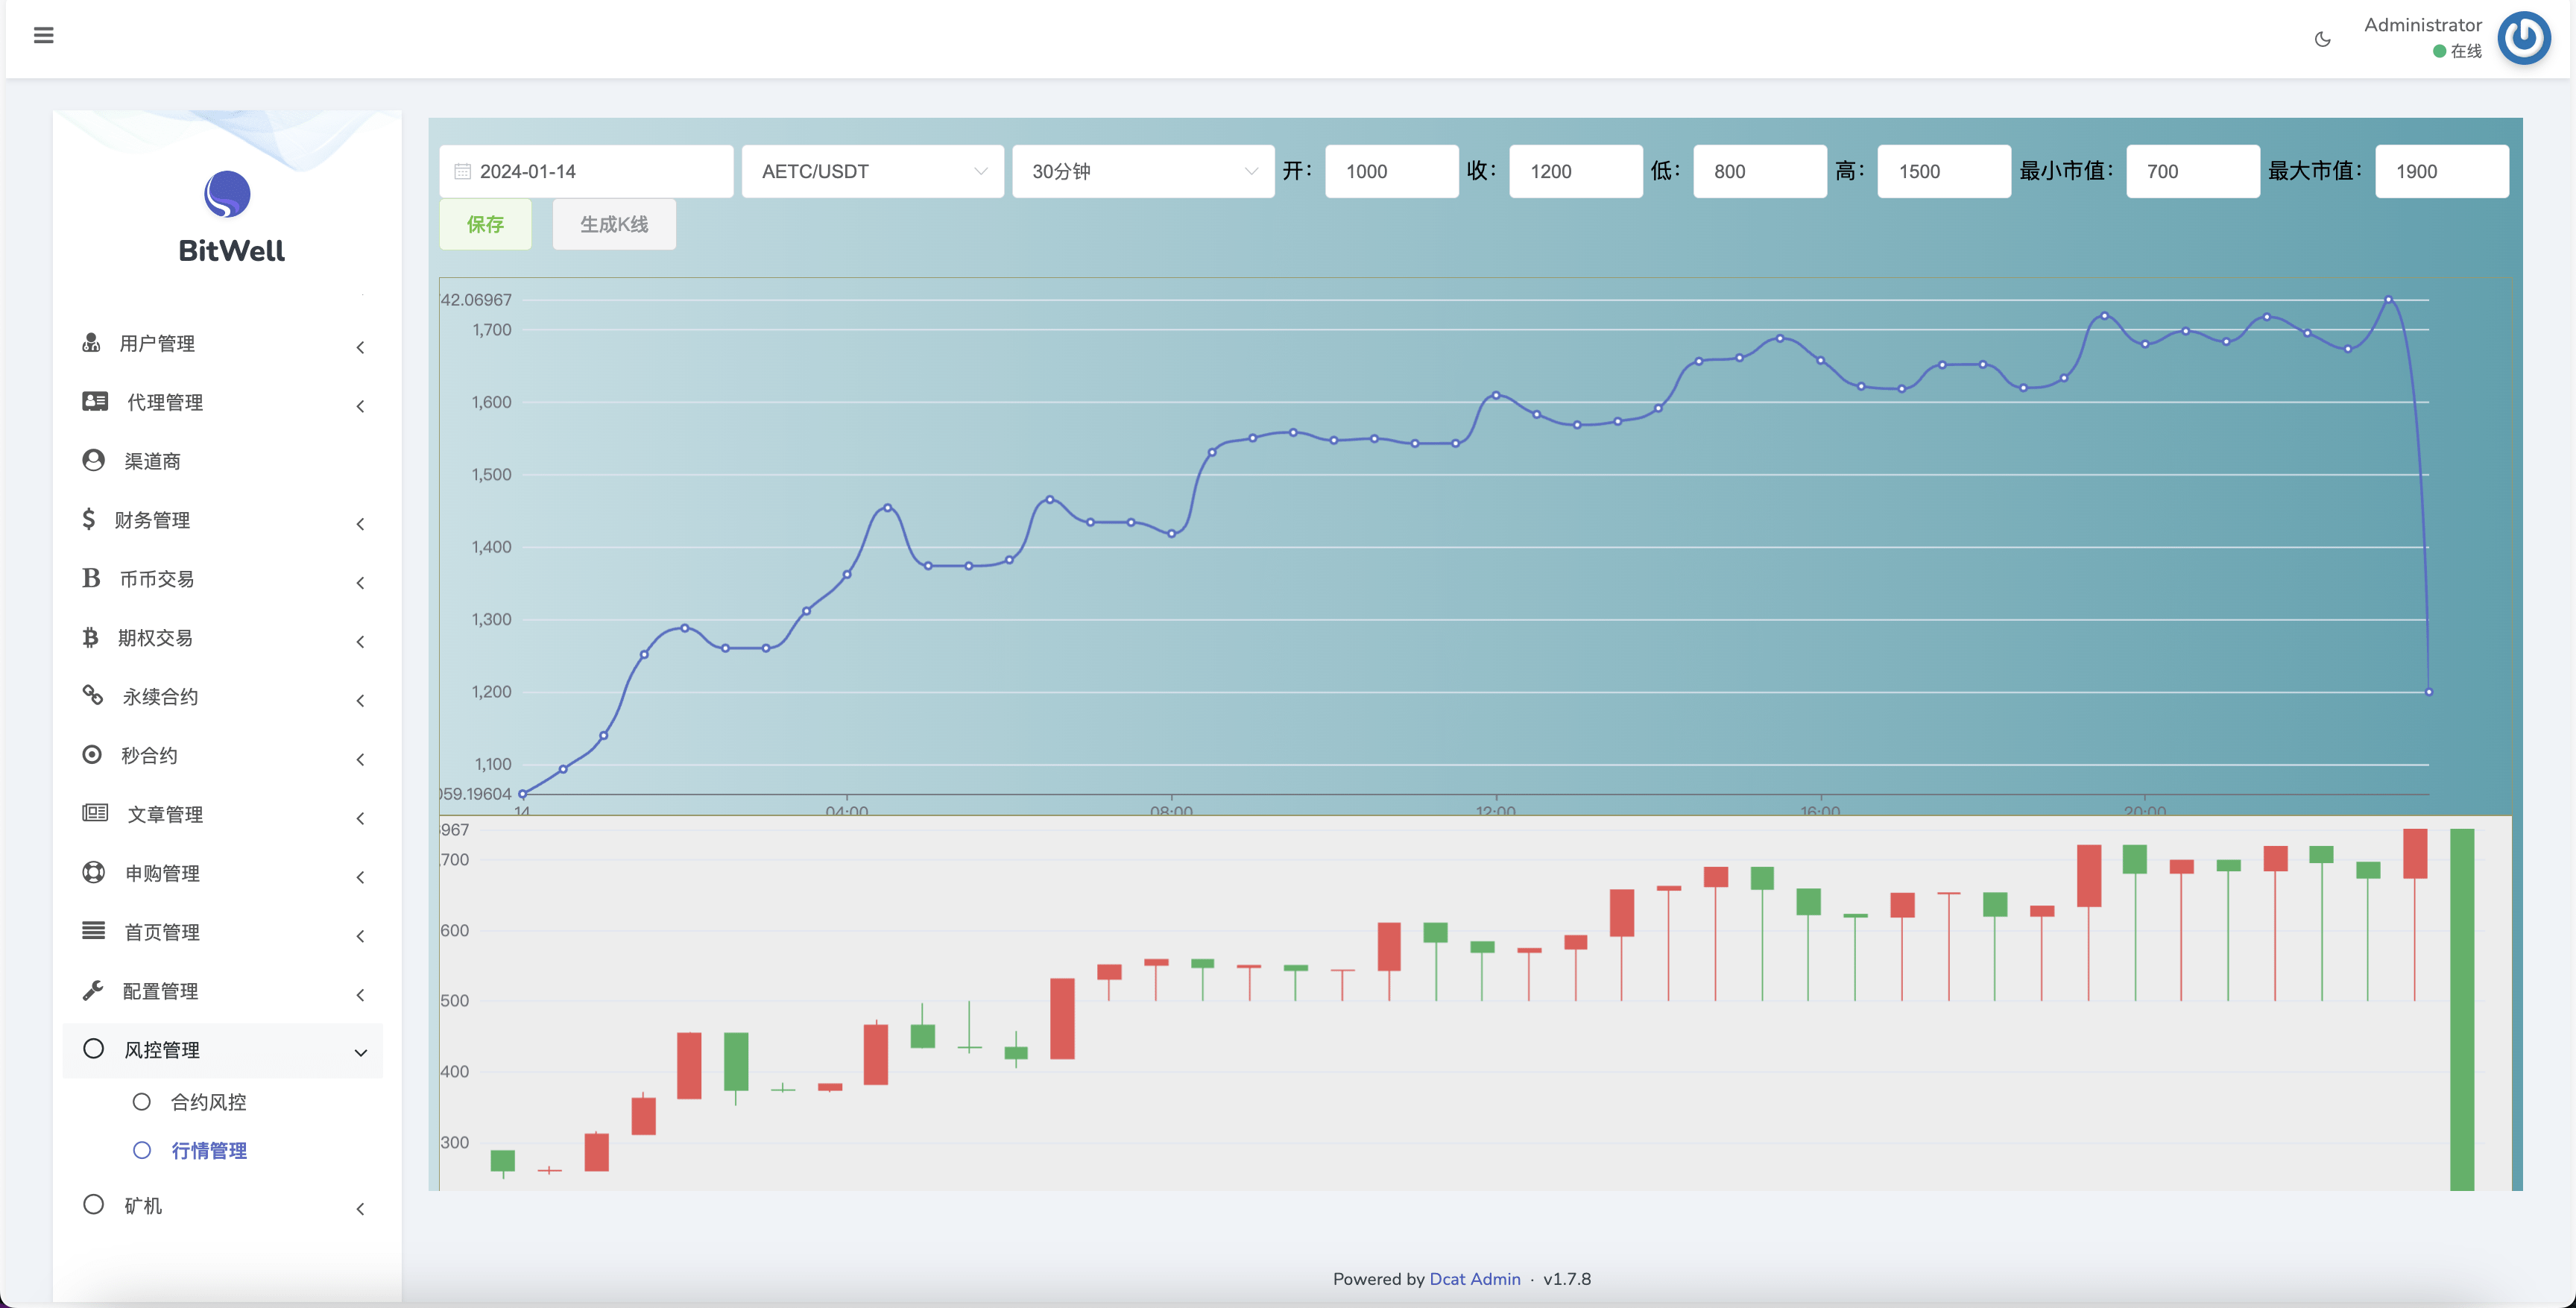
Task: Select the 行情管理 submenu item
Action: pyautogui.click(x=208, y=1150)
